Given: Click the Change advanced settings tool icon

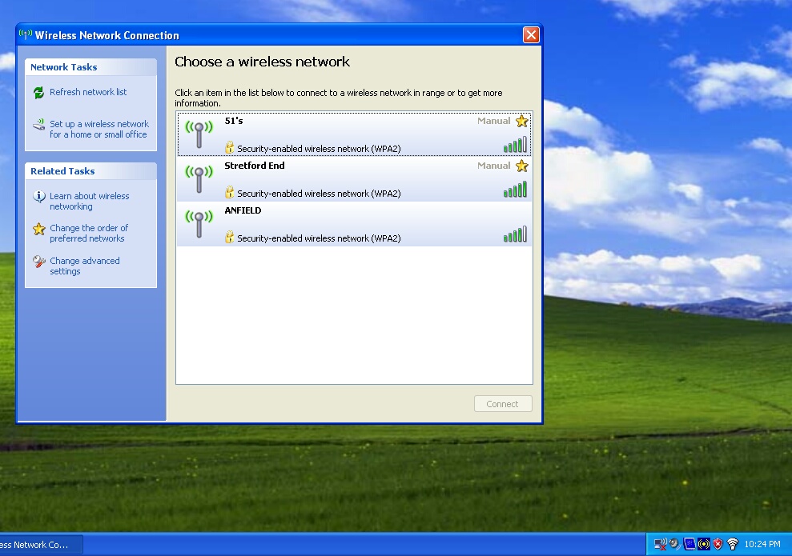Looking at the screenshot, I should pos(39,262).
